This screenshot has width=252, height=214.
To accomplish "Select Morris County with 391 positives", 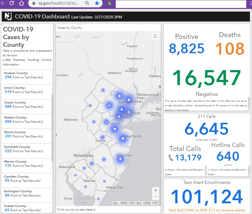I will pos(27,136).
